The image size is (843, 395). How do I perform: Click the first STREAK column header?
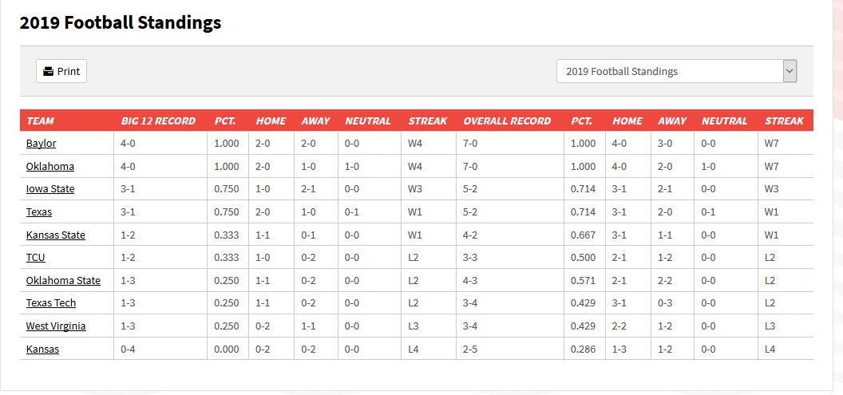coord(427,121)
